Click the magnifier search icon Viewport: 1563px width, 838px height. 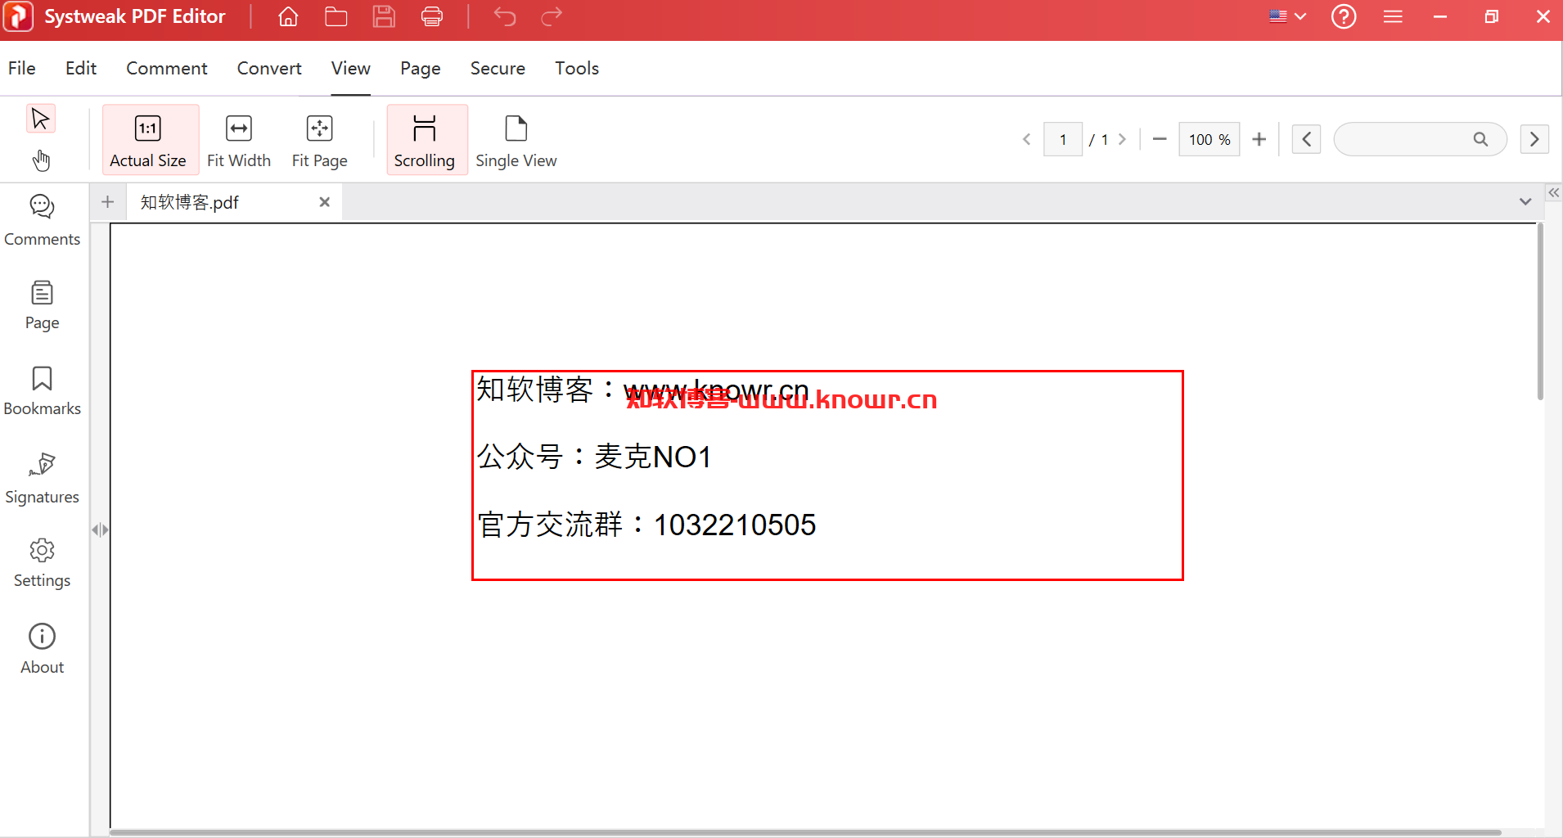1480,140
